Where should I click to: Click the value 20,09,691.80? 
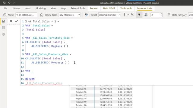point(106,99)
